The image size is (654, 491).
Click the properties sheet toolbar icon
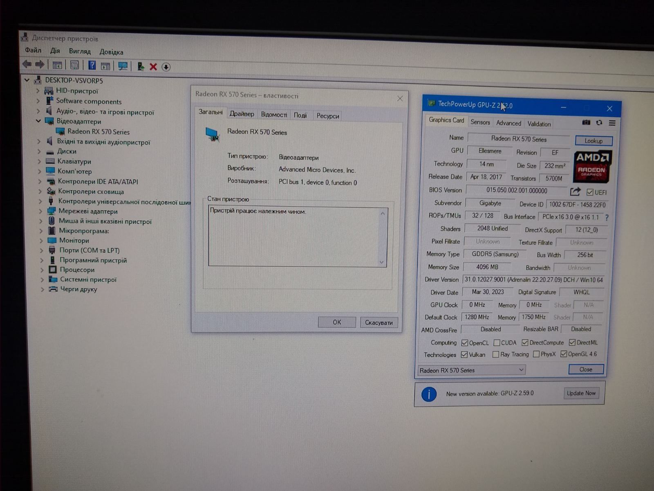(74, 65)
